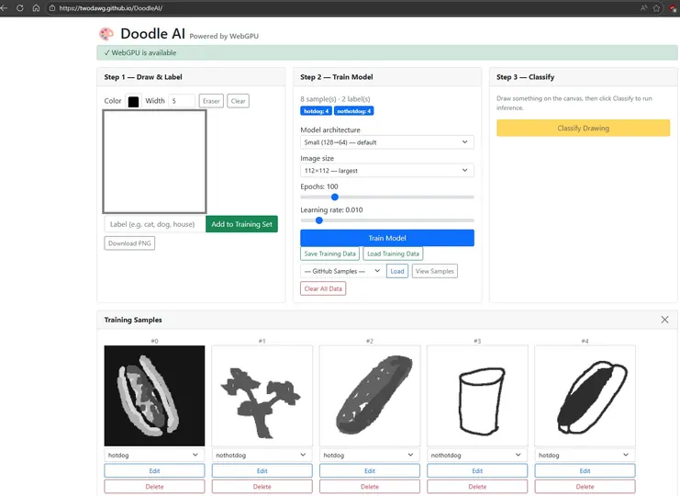Click the Load button next to GitHub Samples
The image size is (680, 496).
397,271
